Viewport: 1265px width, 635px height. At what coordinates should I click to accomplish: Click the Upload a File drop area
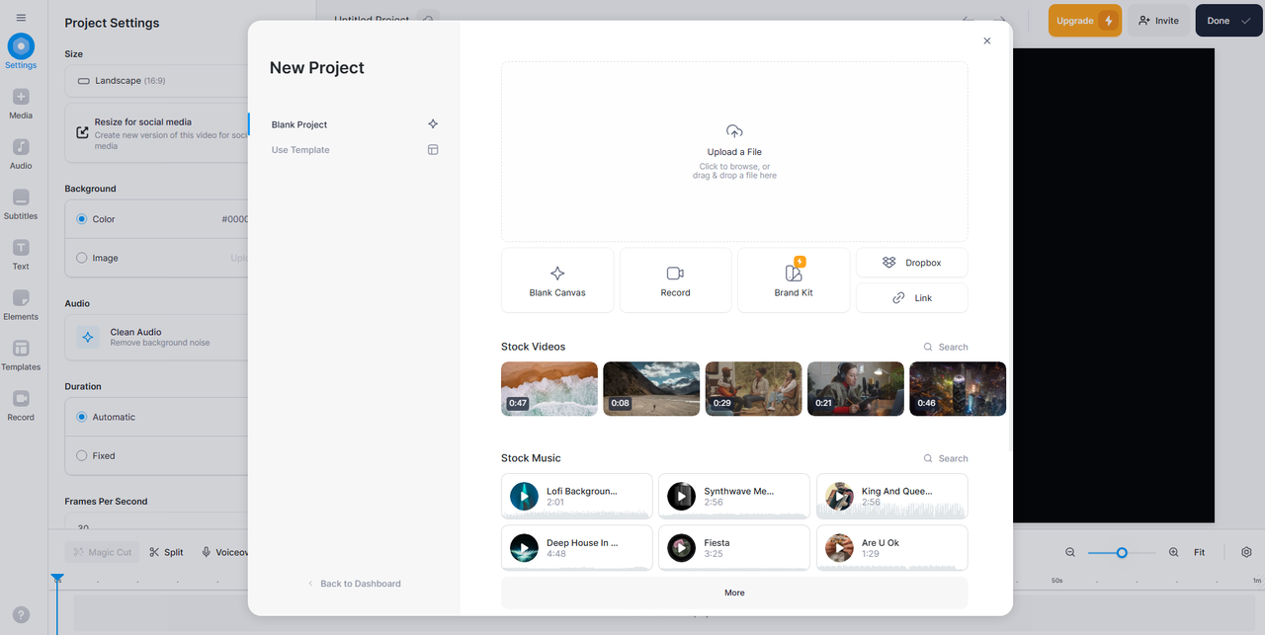pyautogui.click(x=734, y=151)
